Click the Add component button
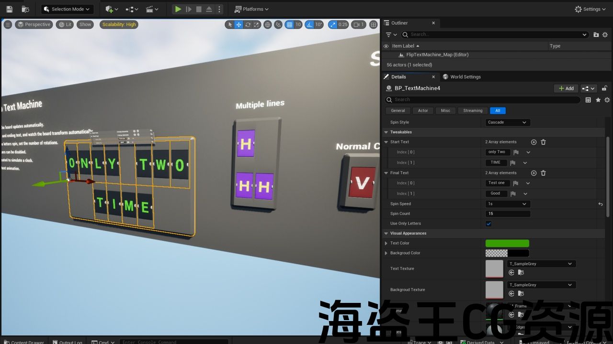Image resolution: width=613 pixels, height=344 pixels. (566, 88)
